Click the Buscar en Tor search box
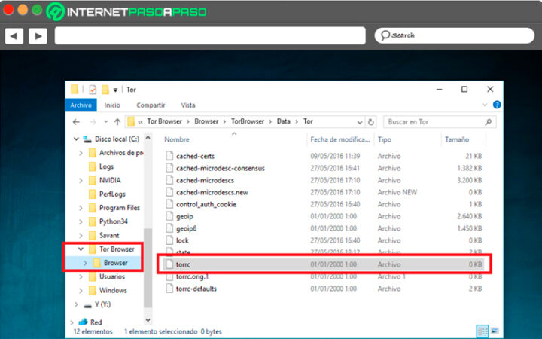 coord(440,122)
